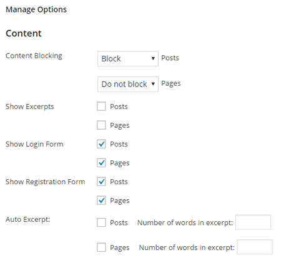
Task: Enable Show Excerpts for Pages
Action: 101,125
